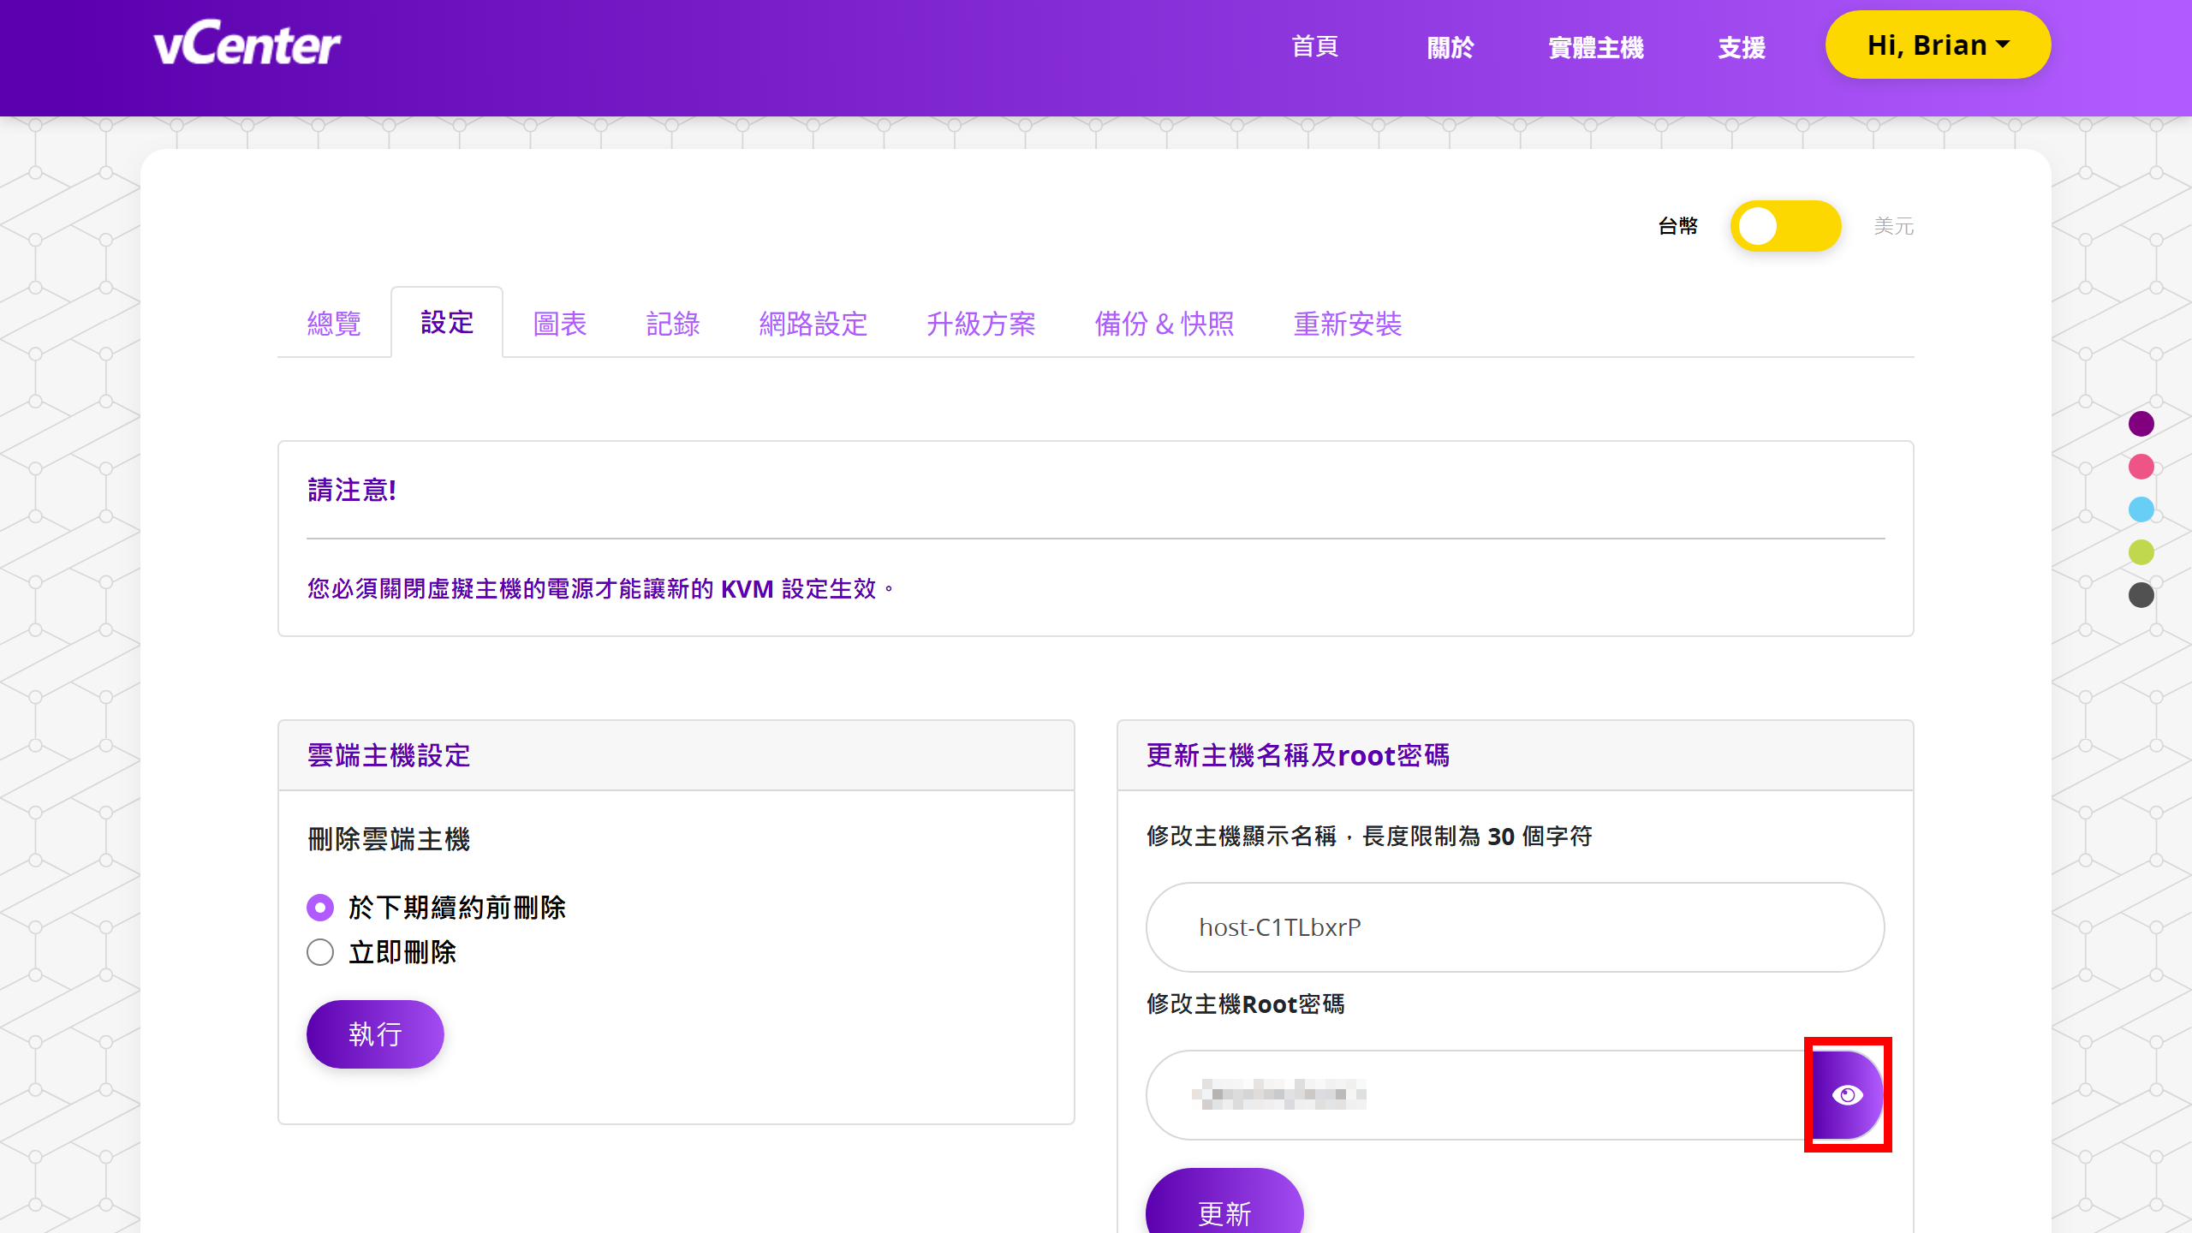Click the 執行 button to delete host

374,1033
